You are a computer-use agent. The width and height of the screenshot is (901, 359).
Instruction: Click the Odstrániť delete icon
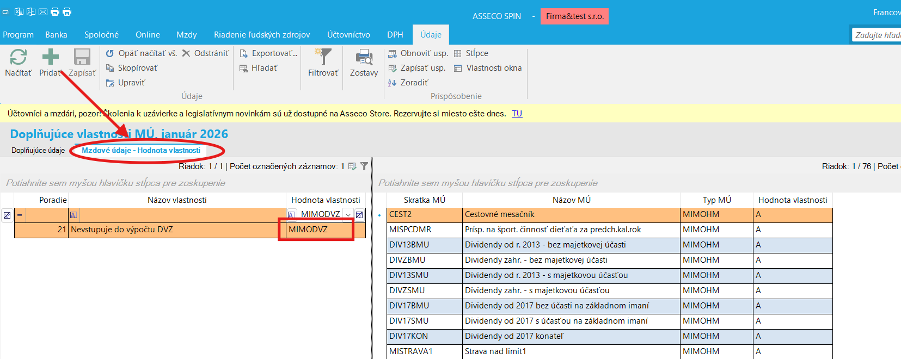click(x=186, y=53)
